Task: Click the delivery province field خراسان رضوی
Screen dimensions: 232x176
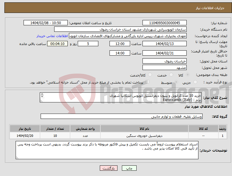Action: (x=164, y=61)
